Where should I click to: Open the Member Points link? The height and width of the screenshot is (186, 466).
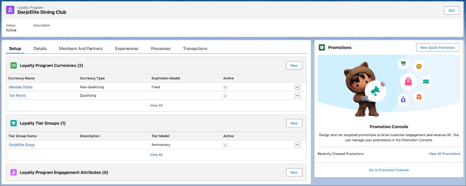21,87
